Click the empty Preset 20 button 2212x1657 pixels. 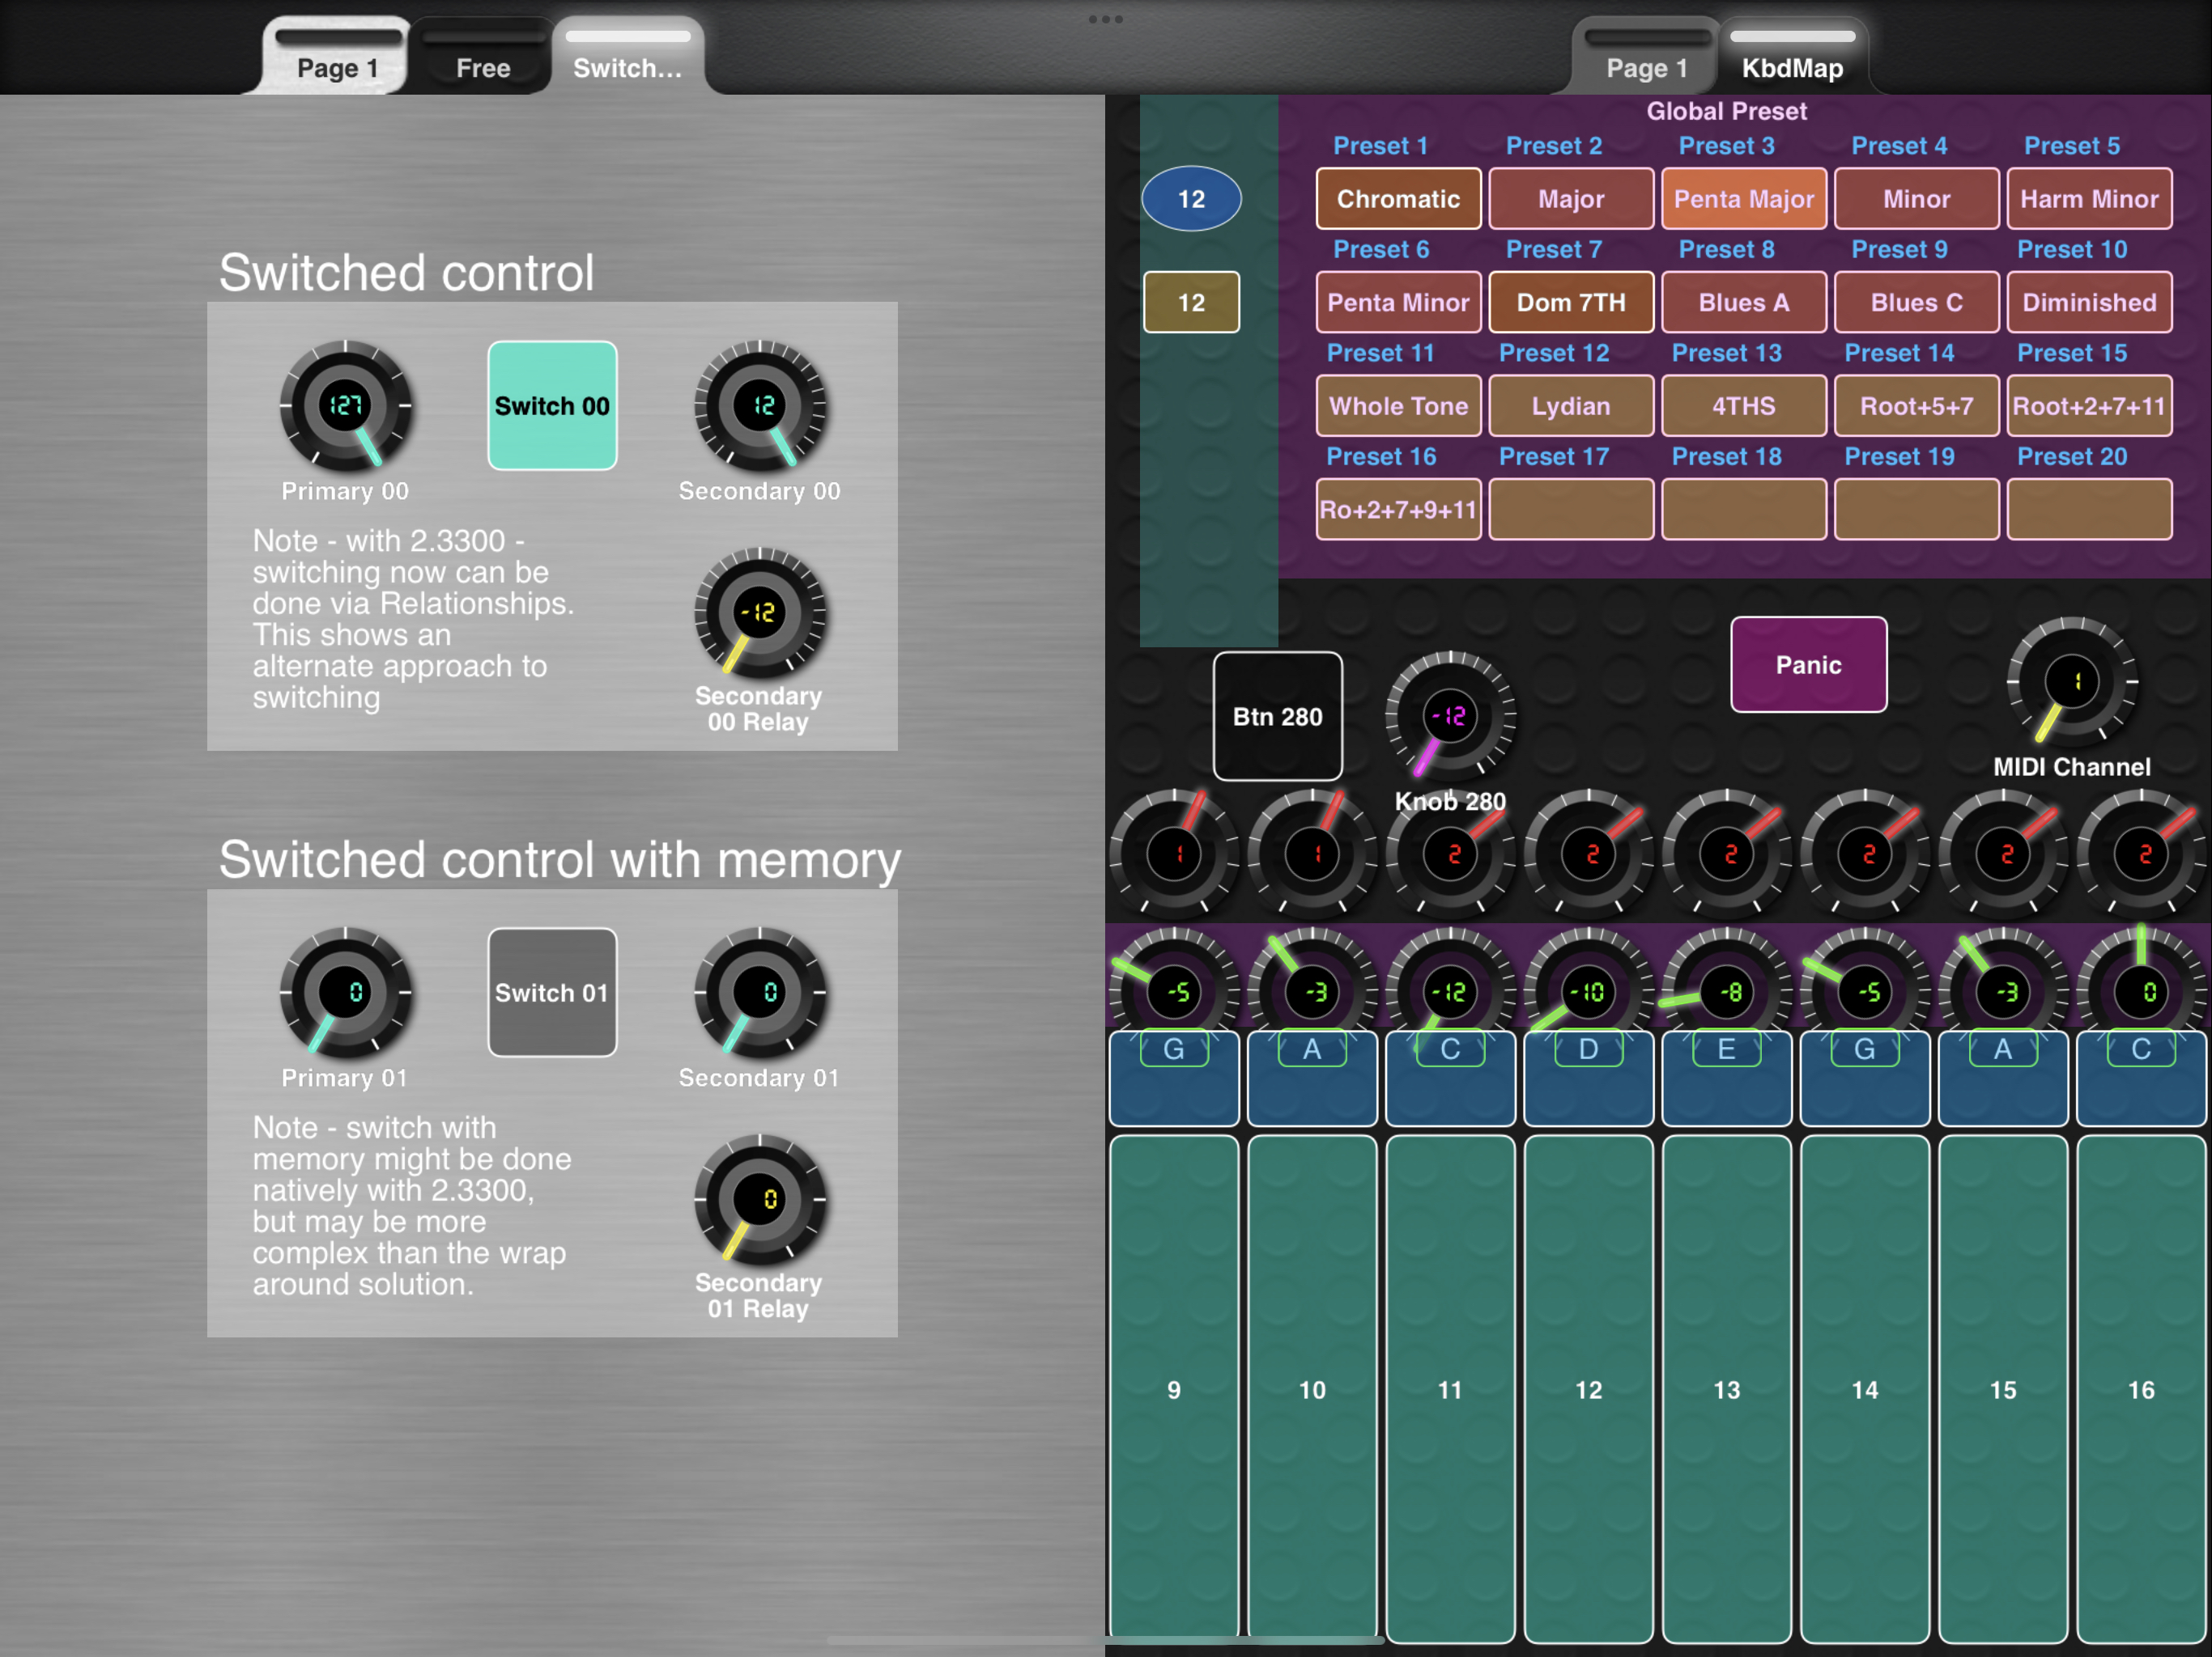click(2090, 510)
